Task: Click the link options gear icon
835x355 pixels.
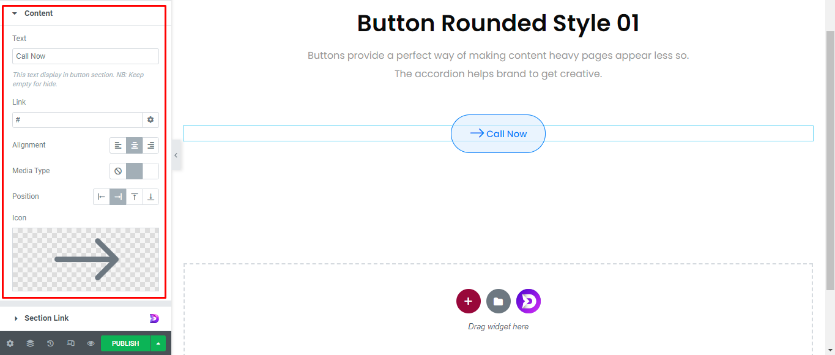Action: tap(150, 120)
